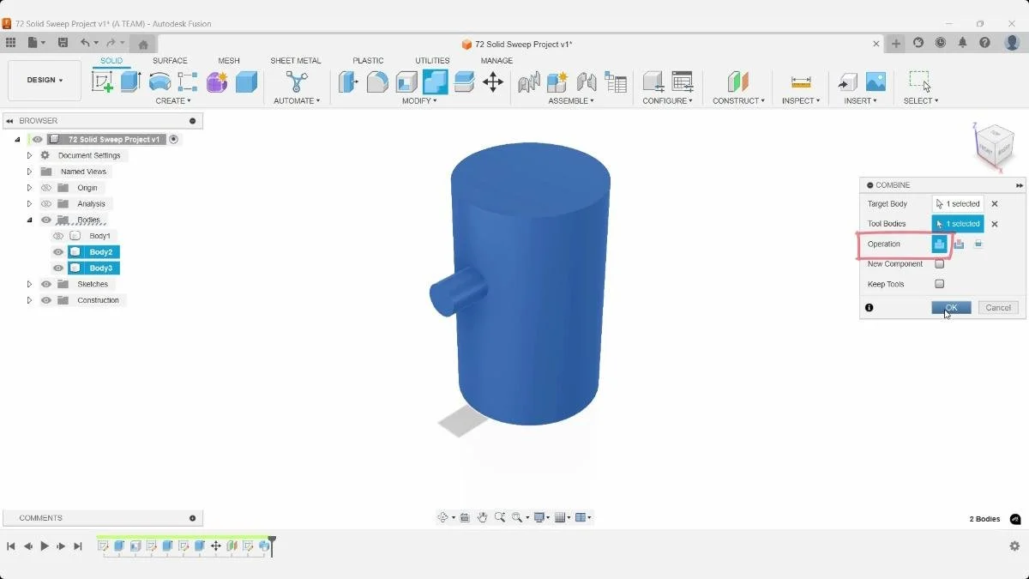Select the Move/Copy arrows tool
This screenshot has width=1029, height=579.
pos(493,81)
